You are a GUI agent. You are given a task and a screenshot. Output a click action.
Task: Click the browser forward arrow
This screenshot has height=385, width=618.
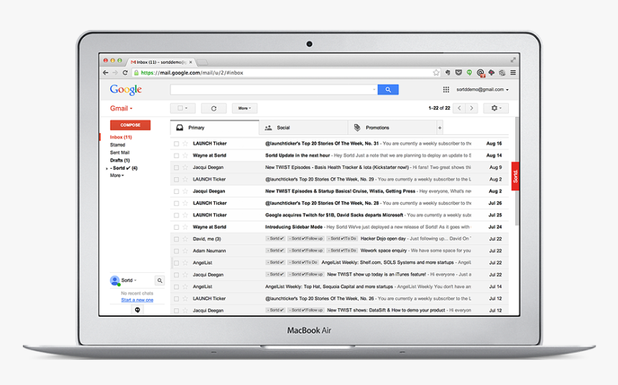(x=115, y=73)
